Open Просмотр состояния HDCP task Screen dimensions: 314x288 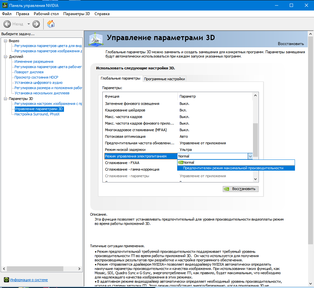pos(36,77)
